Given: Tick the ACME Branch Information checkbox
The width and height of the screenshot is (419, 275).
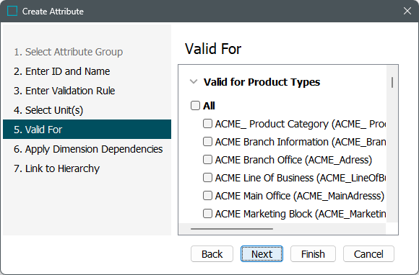Looking at the screenshot, I should (x=207, y=142).
